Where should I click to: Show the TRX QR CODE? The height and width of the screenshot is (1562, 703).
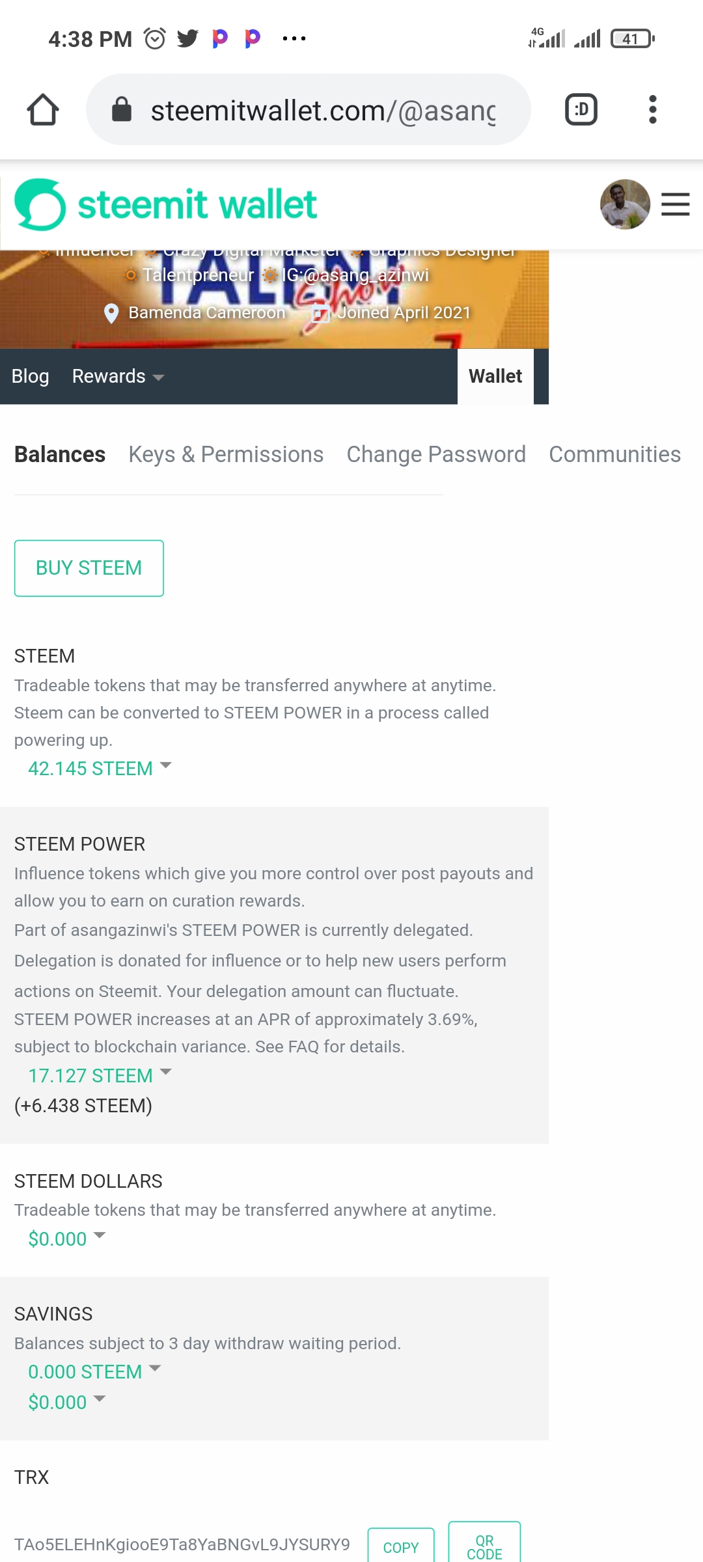point(484,1545)
